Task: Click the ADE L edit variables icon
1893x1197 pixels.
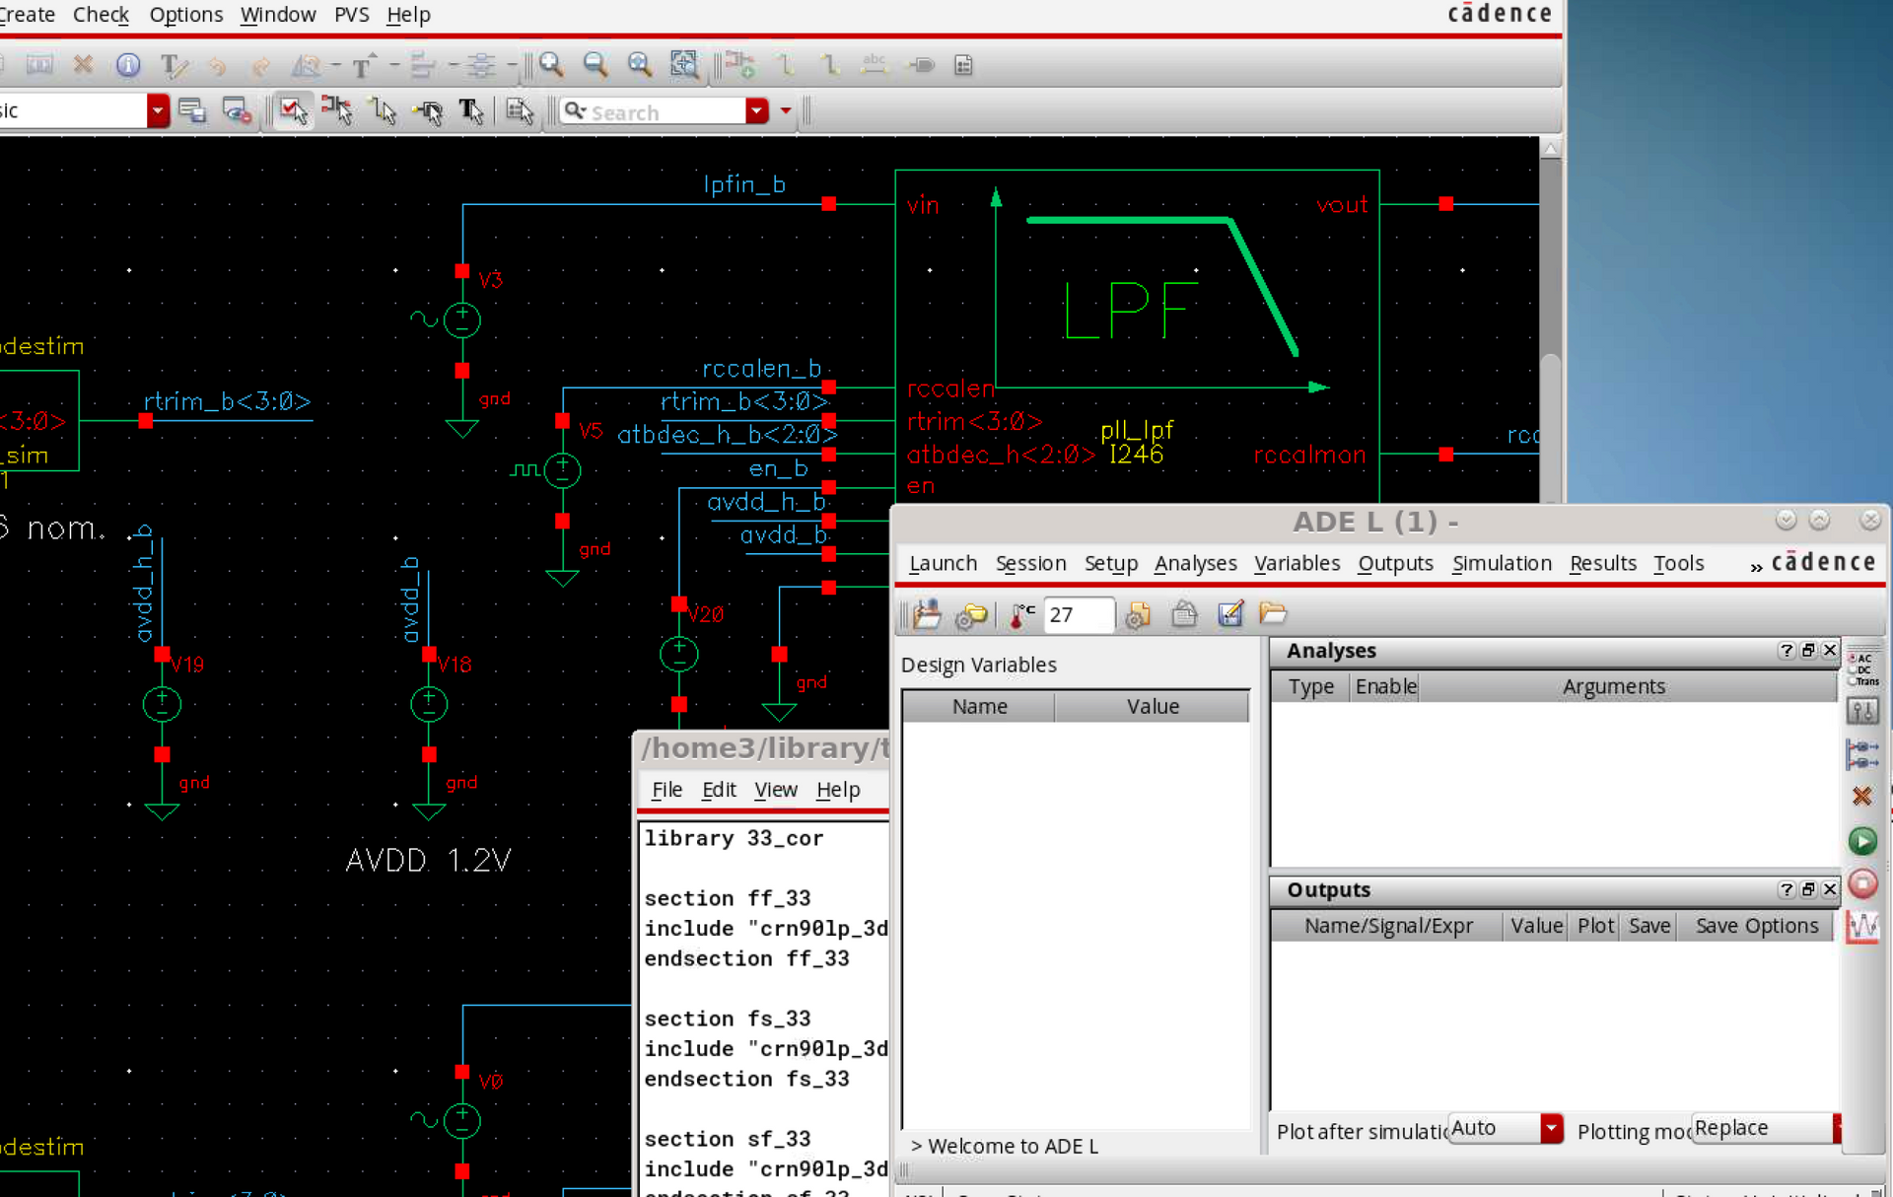Action: tap(1229, 614)
